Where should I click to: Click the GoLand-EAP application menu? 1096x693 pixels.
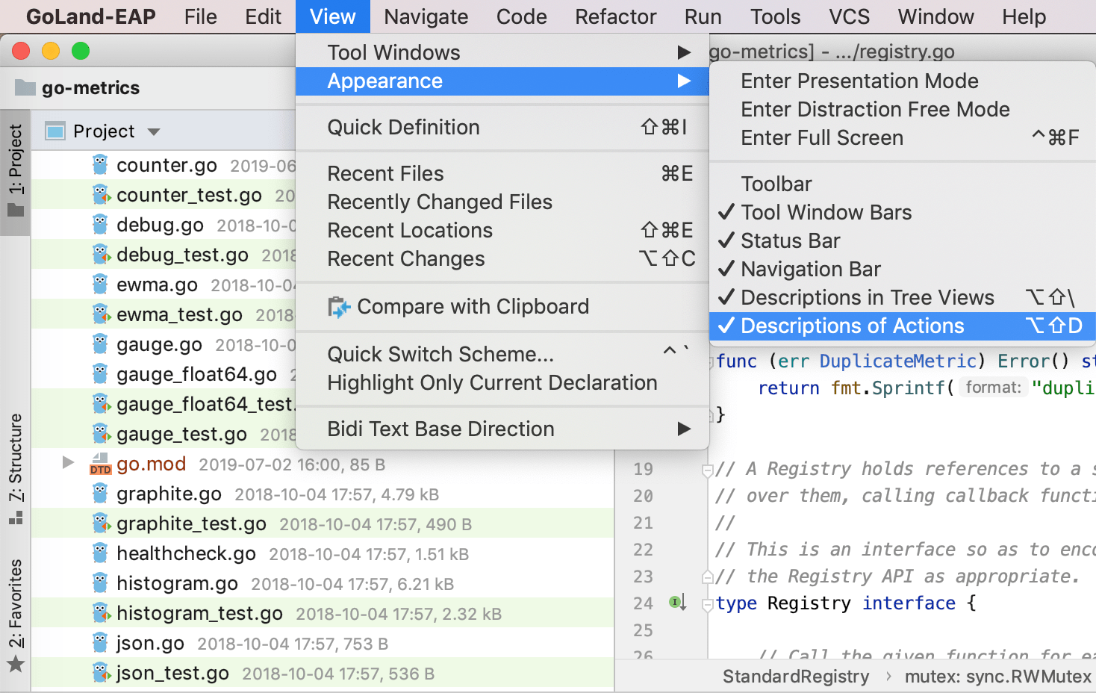click(x=91, y=16)
